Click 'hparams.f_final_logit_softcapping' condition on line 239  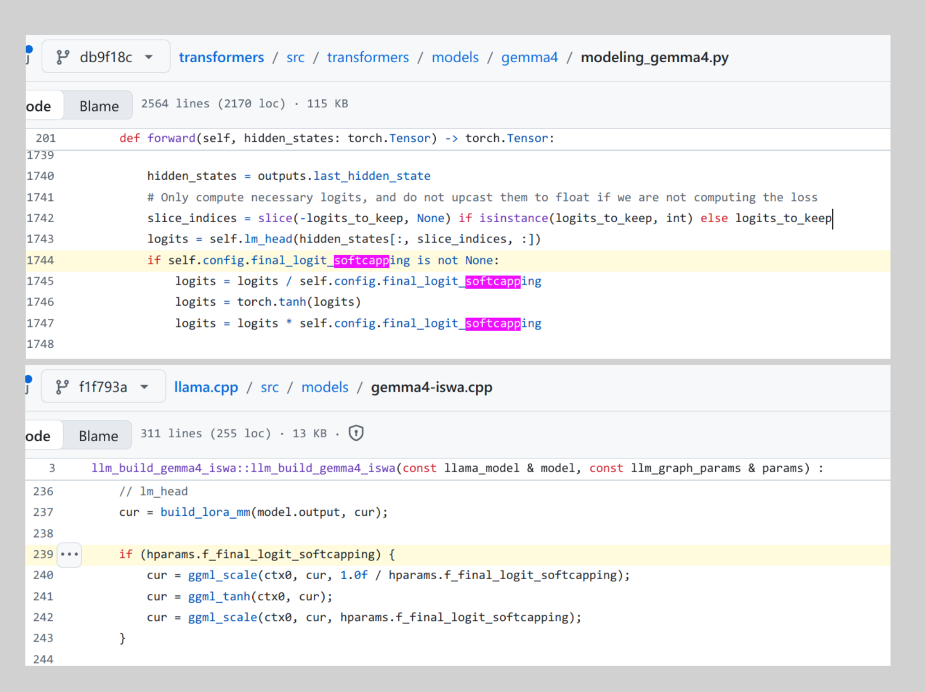coord(261,554)
